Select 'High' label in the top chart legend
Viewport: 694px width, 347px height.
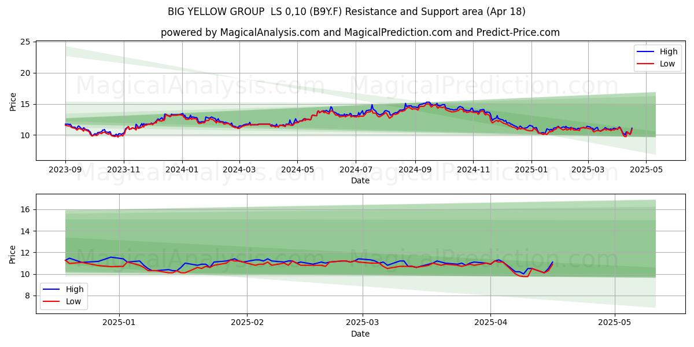[x=669, y=51]
